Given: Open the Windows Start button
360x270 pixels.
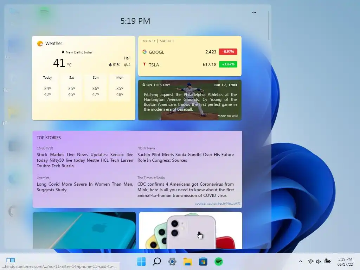Looking at the screenshot, I should tap(141, 262).
